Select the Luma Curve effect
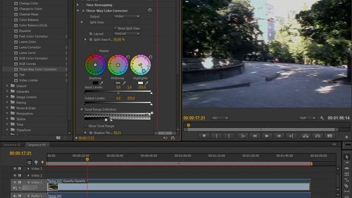 (27, 53)
